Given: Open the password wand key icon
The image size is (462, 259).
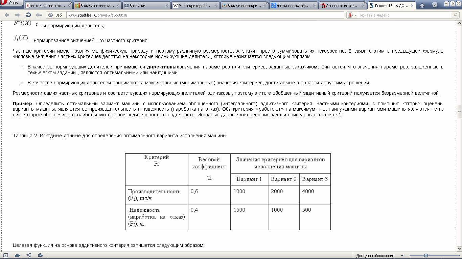Looking at the screenshot, I should [39, 15].
